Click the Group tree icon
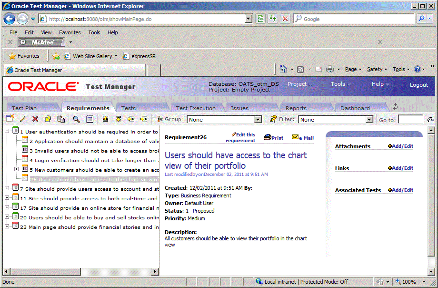Screen dimensions: 438x288 160,119
